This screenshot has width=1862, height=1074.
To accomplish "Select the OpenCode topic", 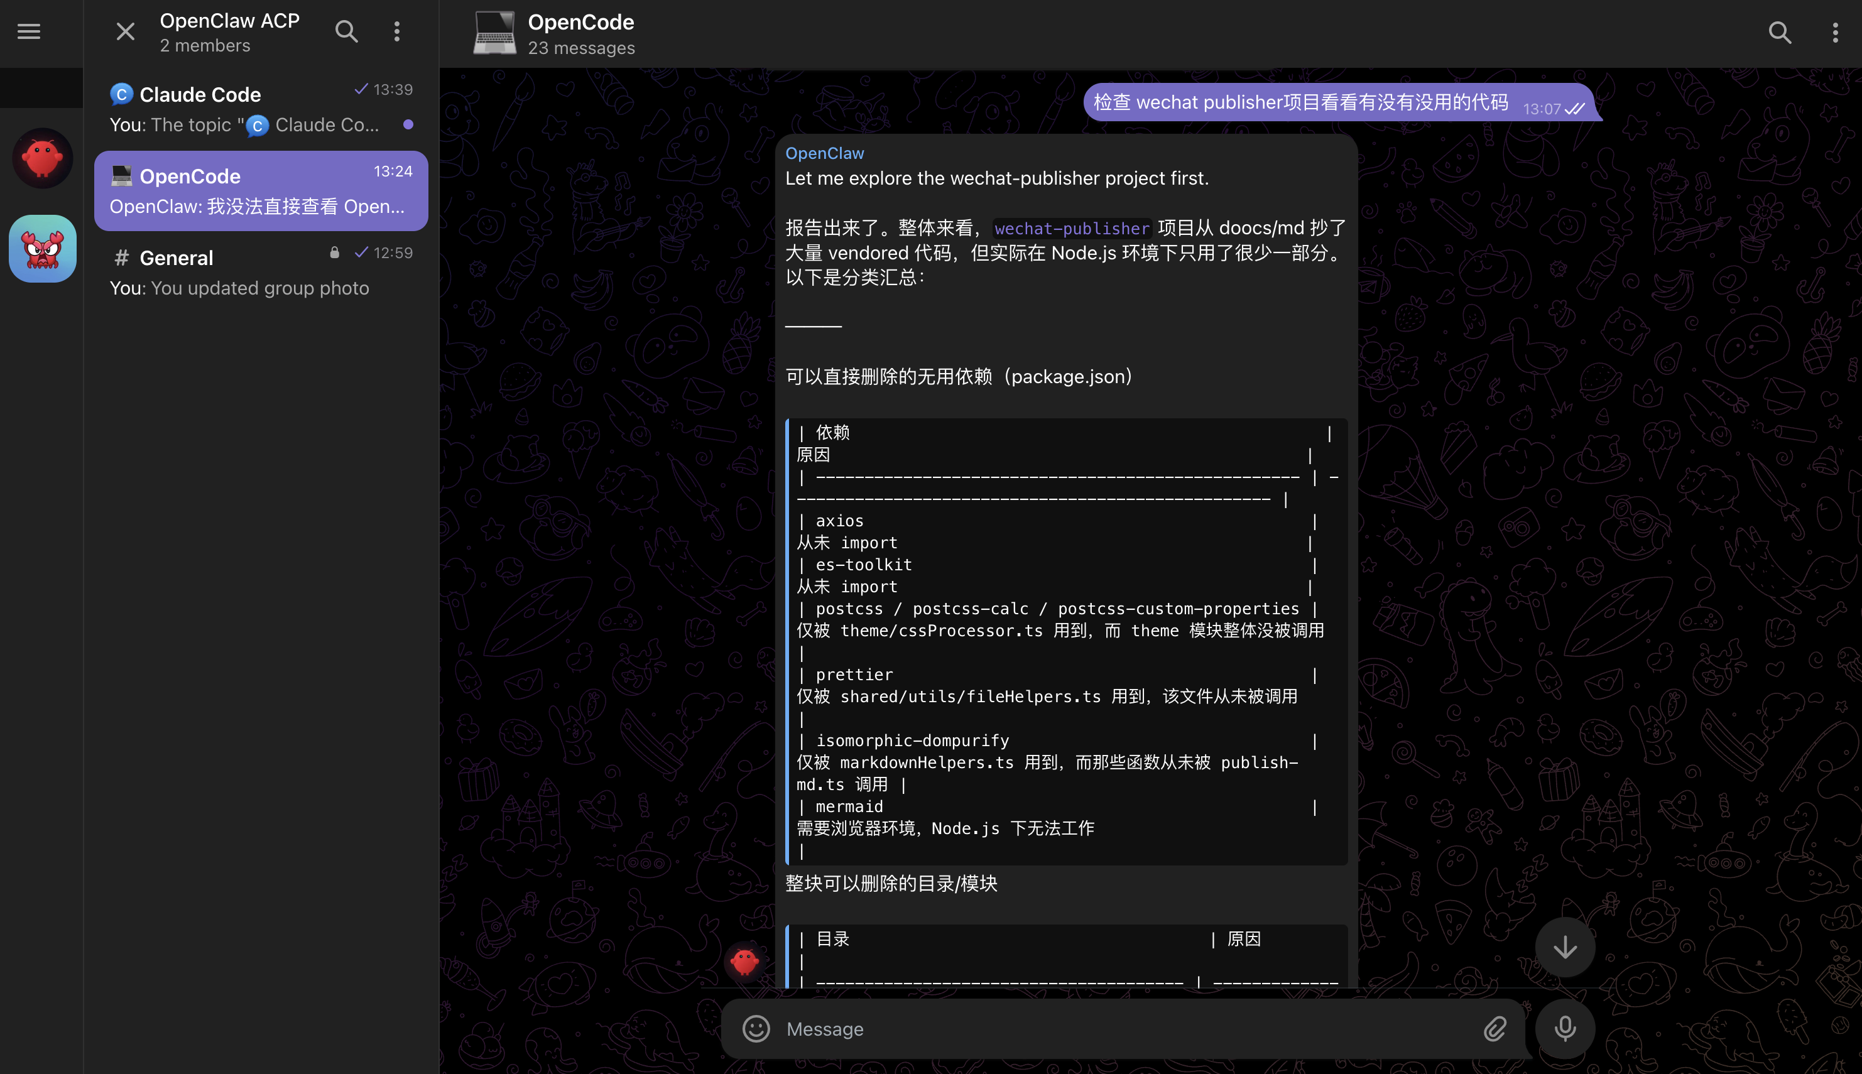I will tap(261, 191).
